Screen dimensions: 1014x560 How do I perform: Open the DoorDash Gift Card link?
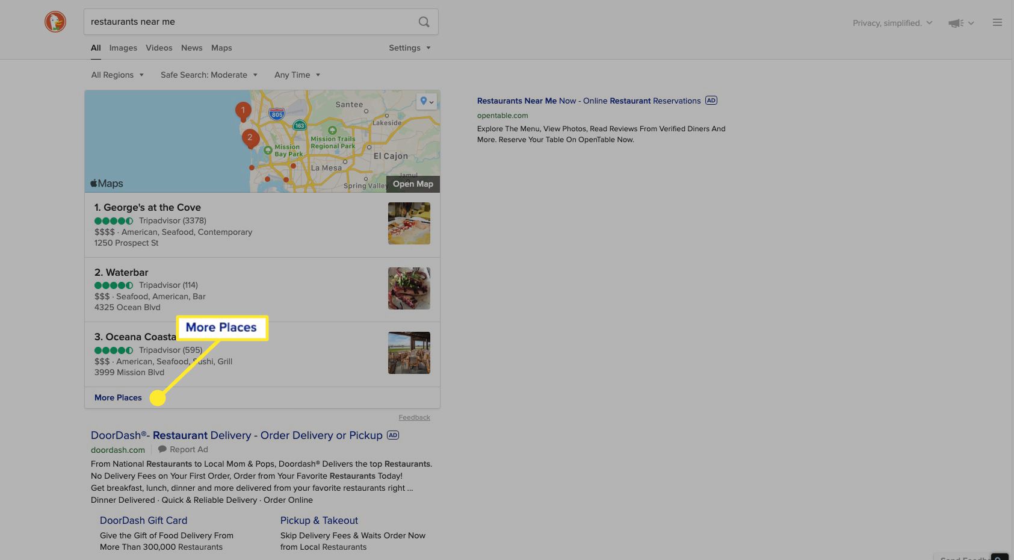coord(143,520)
